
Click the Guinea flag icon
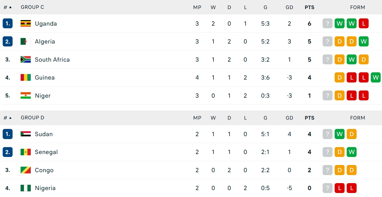tap(26, 77)
